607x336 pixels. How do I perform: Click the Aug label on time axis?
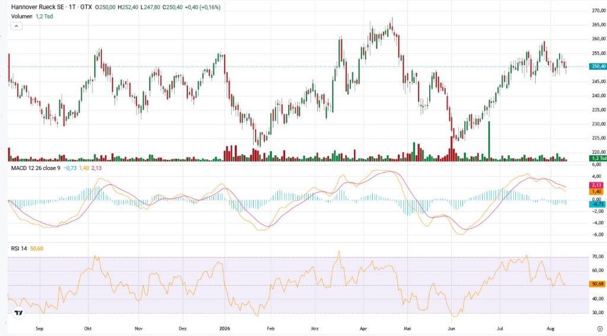[x=550, y=329]
